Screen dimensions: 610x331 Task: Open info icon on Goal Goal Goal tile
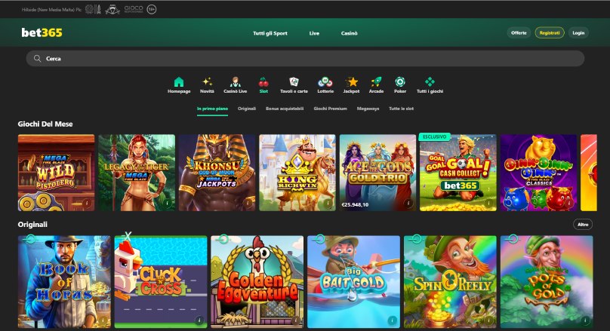click(x=488, y=203)
